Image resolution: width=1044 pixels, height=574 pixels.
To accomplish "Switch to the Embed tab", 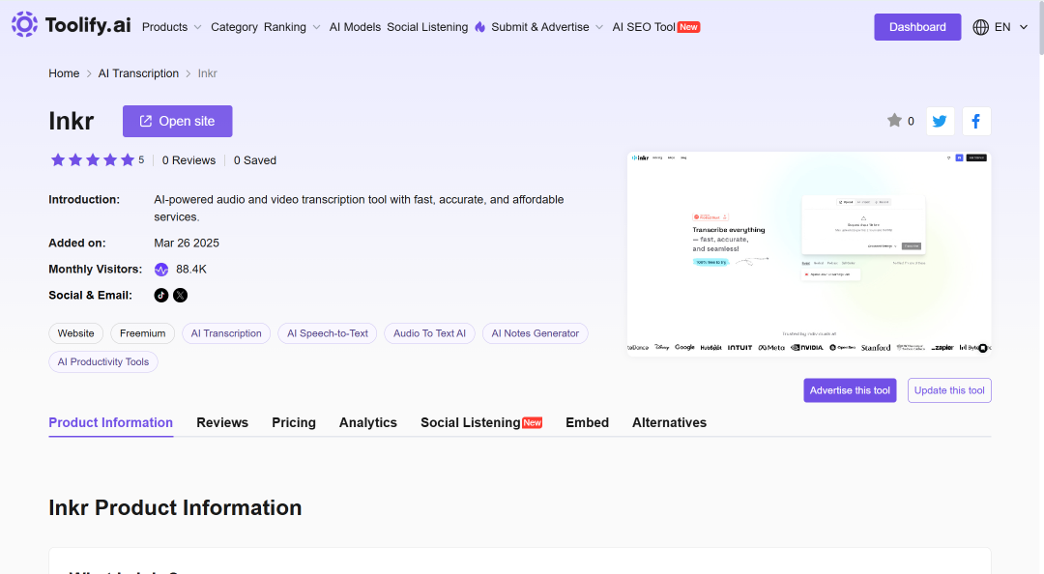I will [588, 423].
